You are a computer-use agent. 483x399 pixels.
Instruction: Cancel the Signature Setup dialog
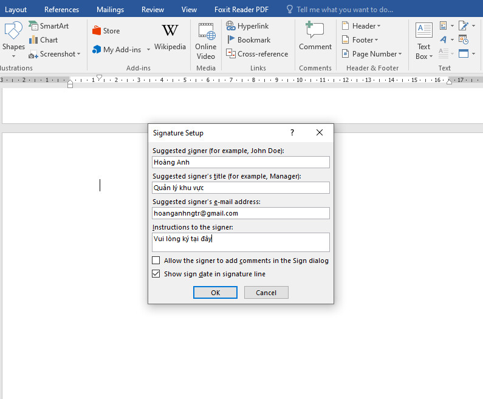point(266,293)
